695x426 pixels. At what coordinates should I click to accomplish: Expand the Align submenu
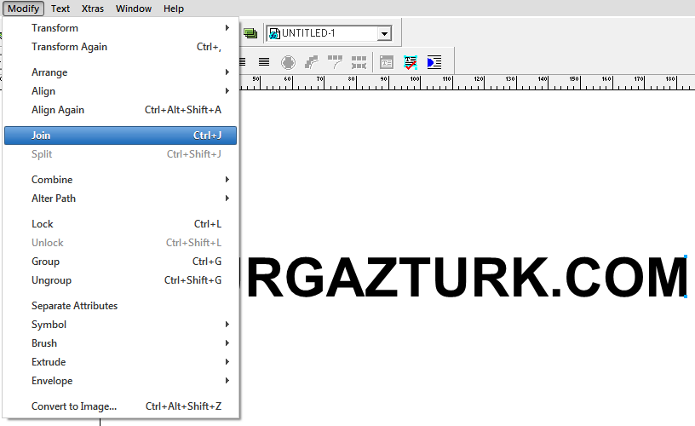pos(121,91)
